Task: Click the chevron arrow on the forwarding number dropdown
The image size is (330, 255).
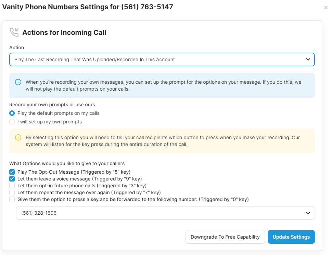Action: pyautogui.click(x=308, y=213)
